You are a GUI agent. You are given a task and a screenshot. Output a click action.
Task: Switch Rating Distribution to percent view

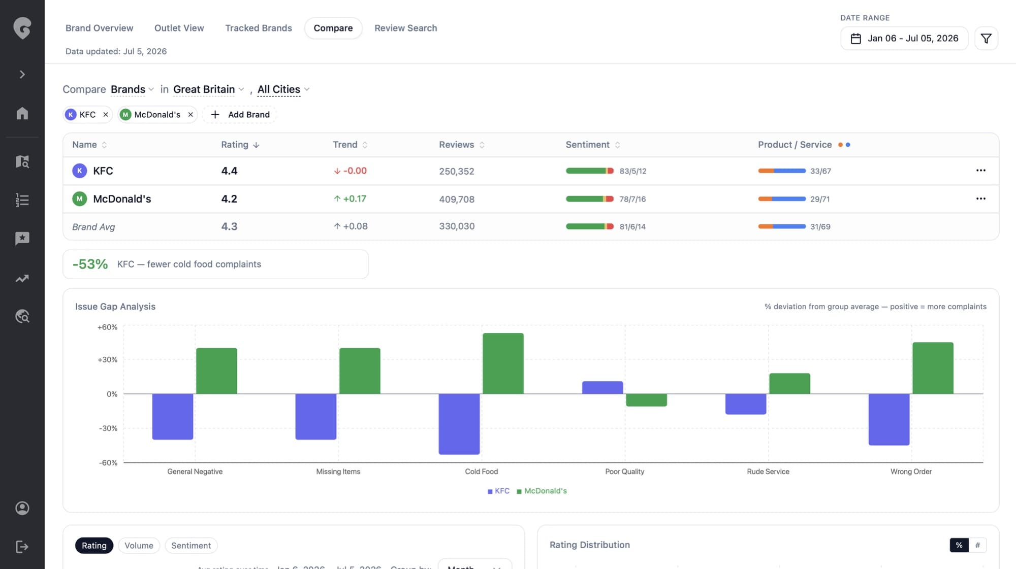point(959,545)
